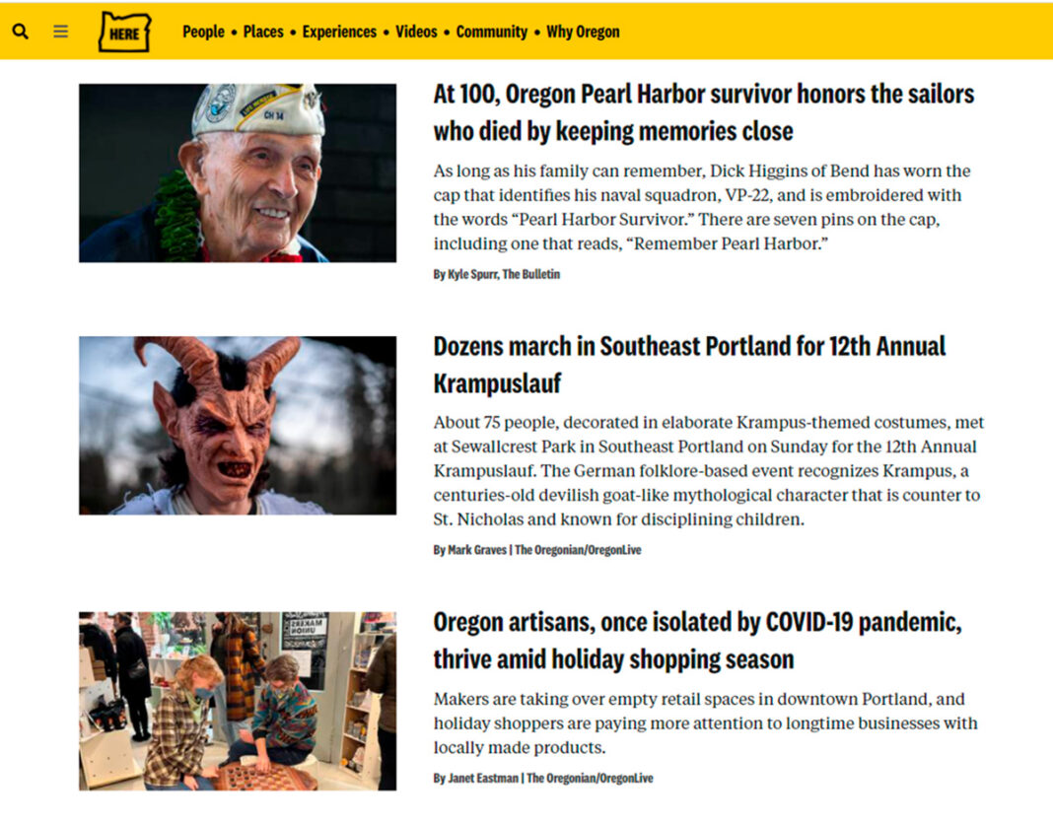Go to the People section
1053x825 pixels.
(203, 32)
